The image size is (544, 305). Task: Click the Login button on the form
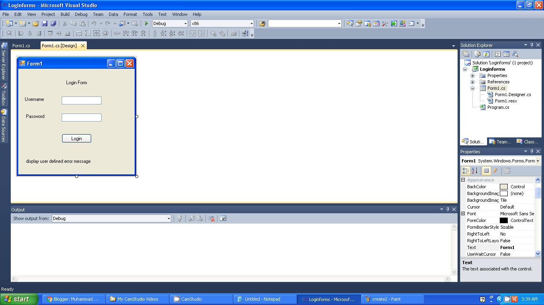pos(76,138)
